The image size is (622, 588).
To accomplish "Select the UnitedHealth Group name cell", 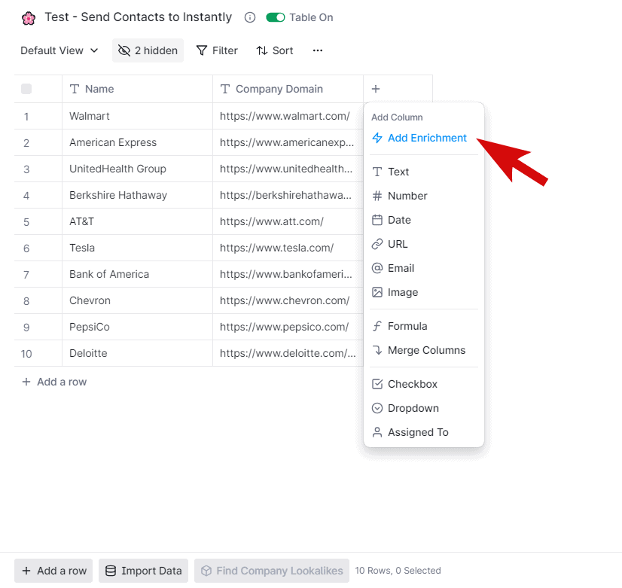I will 137,169.
